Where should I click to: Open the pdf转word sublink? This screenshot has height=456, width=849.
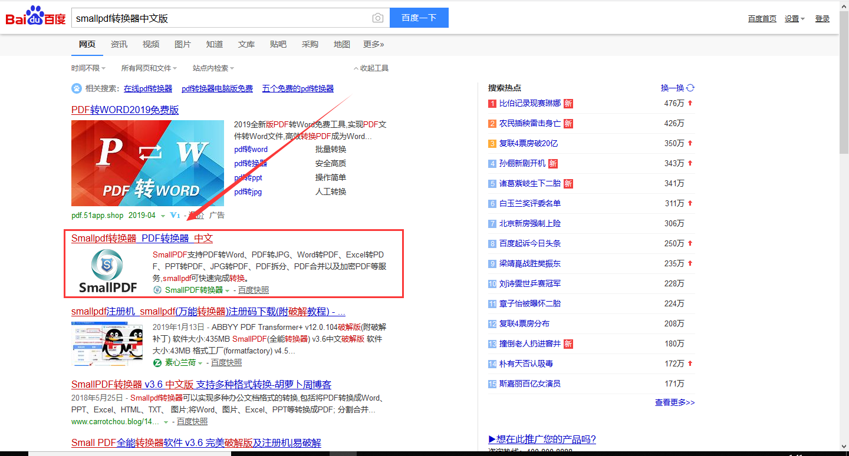coord(251,149)
